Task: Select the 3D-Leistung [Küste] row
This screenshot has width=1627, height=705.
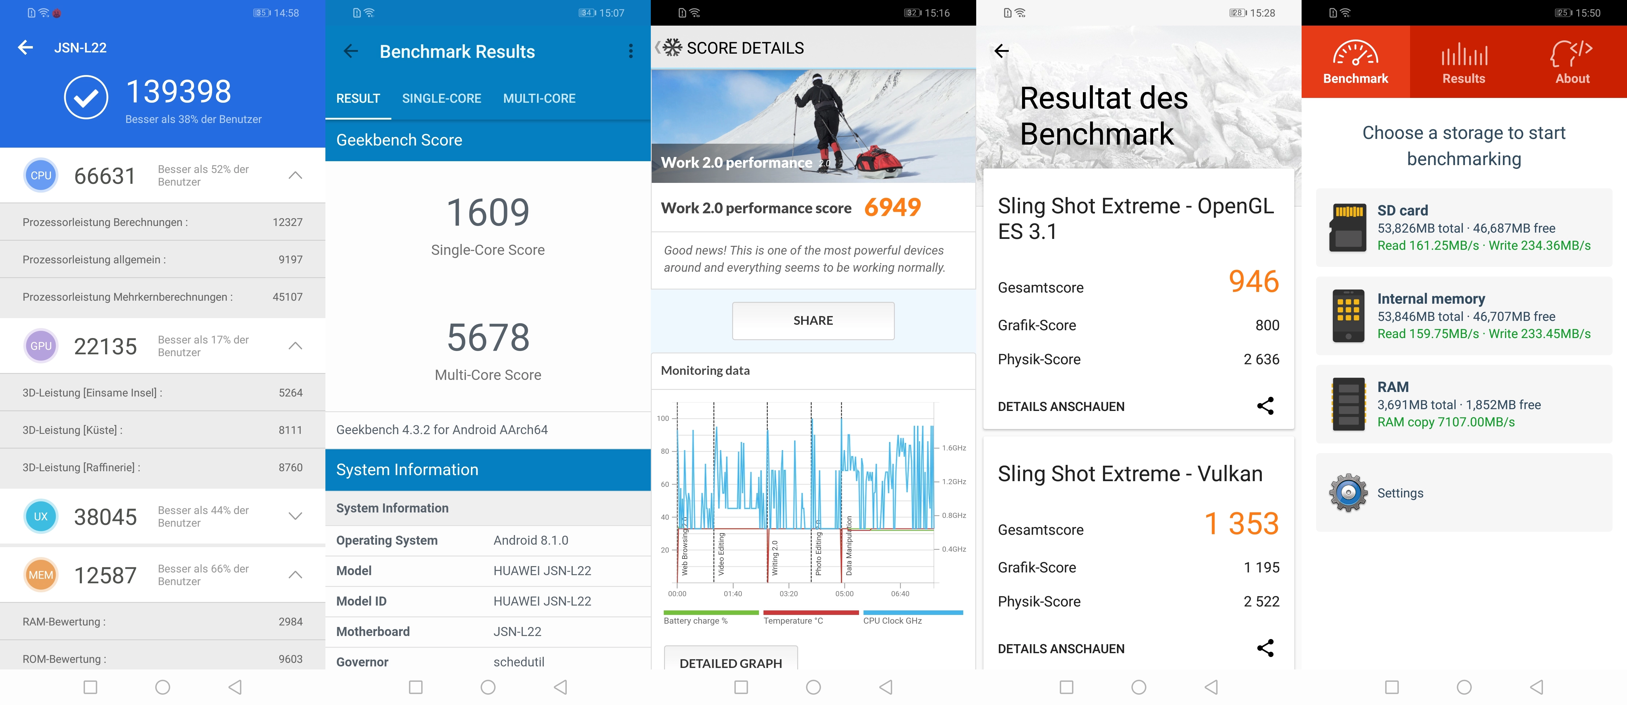Action: click(162, 430)
